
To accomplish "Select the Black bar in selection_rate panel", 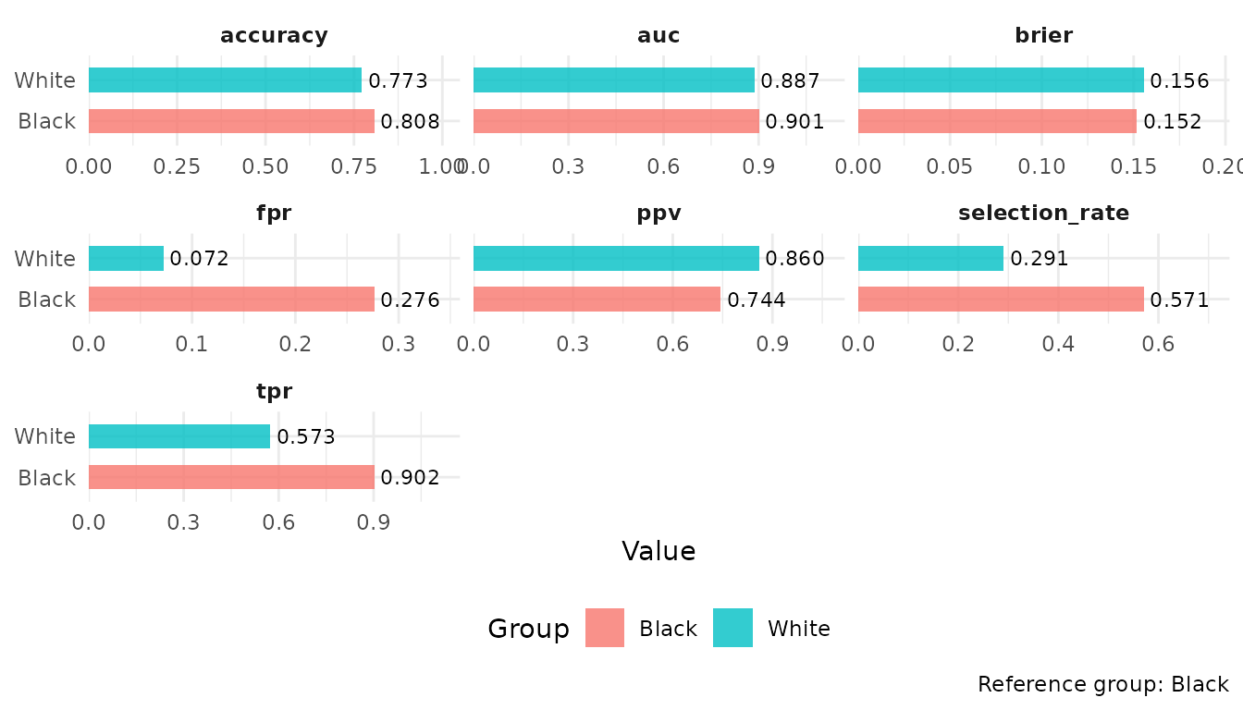I will click(1001, 299).
